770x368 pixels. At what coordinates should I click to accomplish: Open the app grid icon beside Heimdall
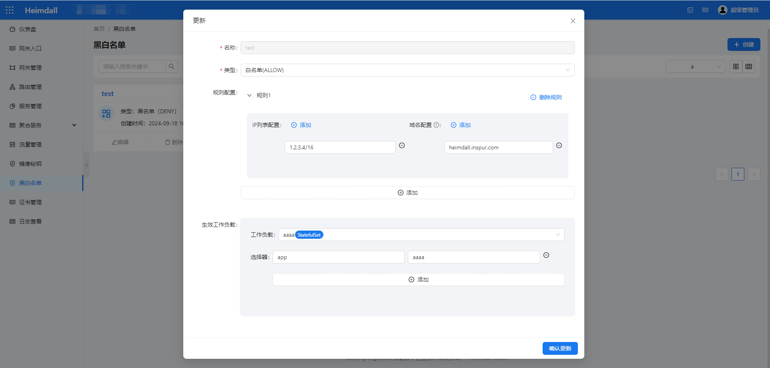point(10,10)
